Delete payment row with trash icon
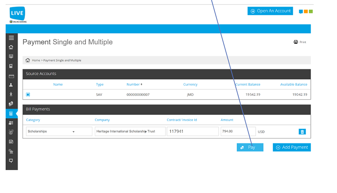 (302, 132)
